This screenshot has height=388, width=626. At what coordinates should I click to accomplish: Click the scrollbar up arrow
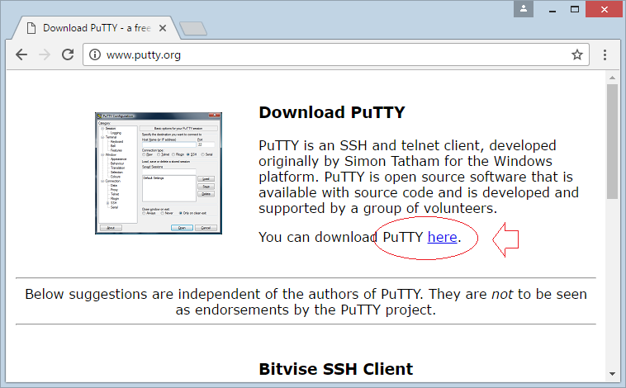click(612, 78)
